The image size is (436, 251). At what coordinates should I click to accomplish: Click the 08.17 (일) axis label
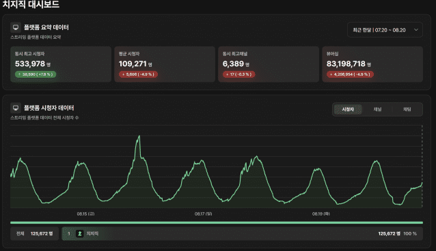[203, 213]
